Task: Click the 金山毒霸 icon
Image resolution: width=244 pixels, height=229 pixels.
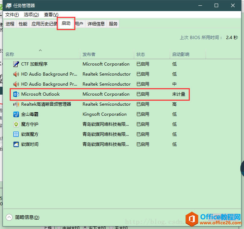Action: click(x=16, y=114)
